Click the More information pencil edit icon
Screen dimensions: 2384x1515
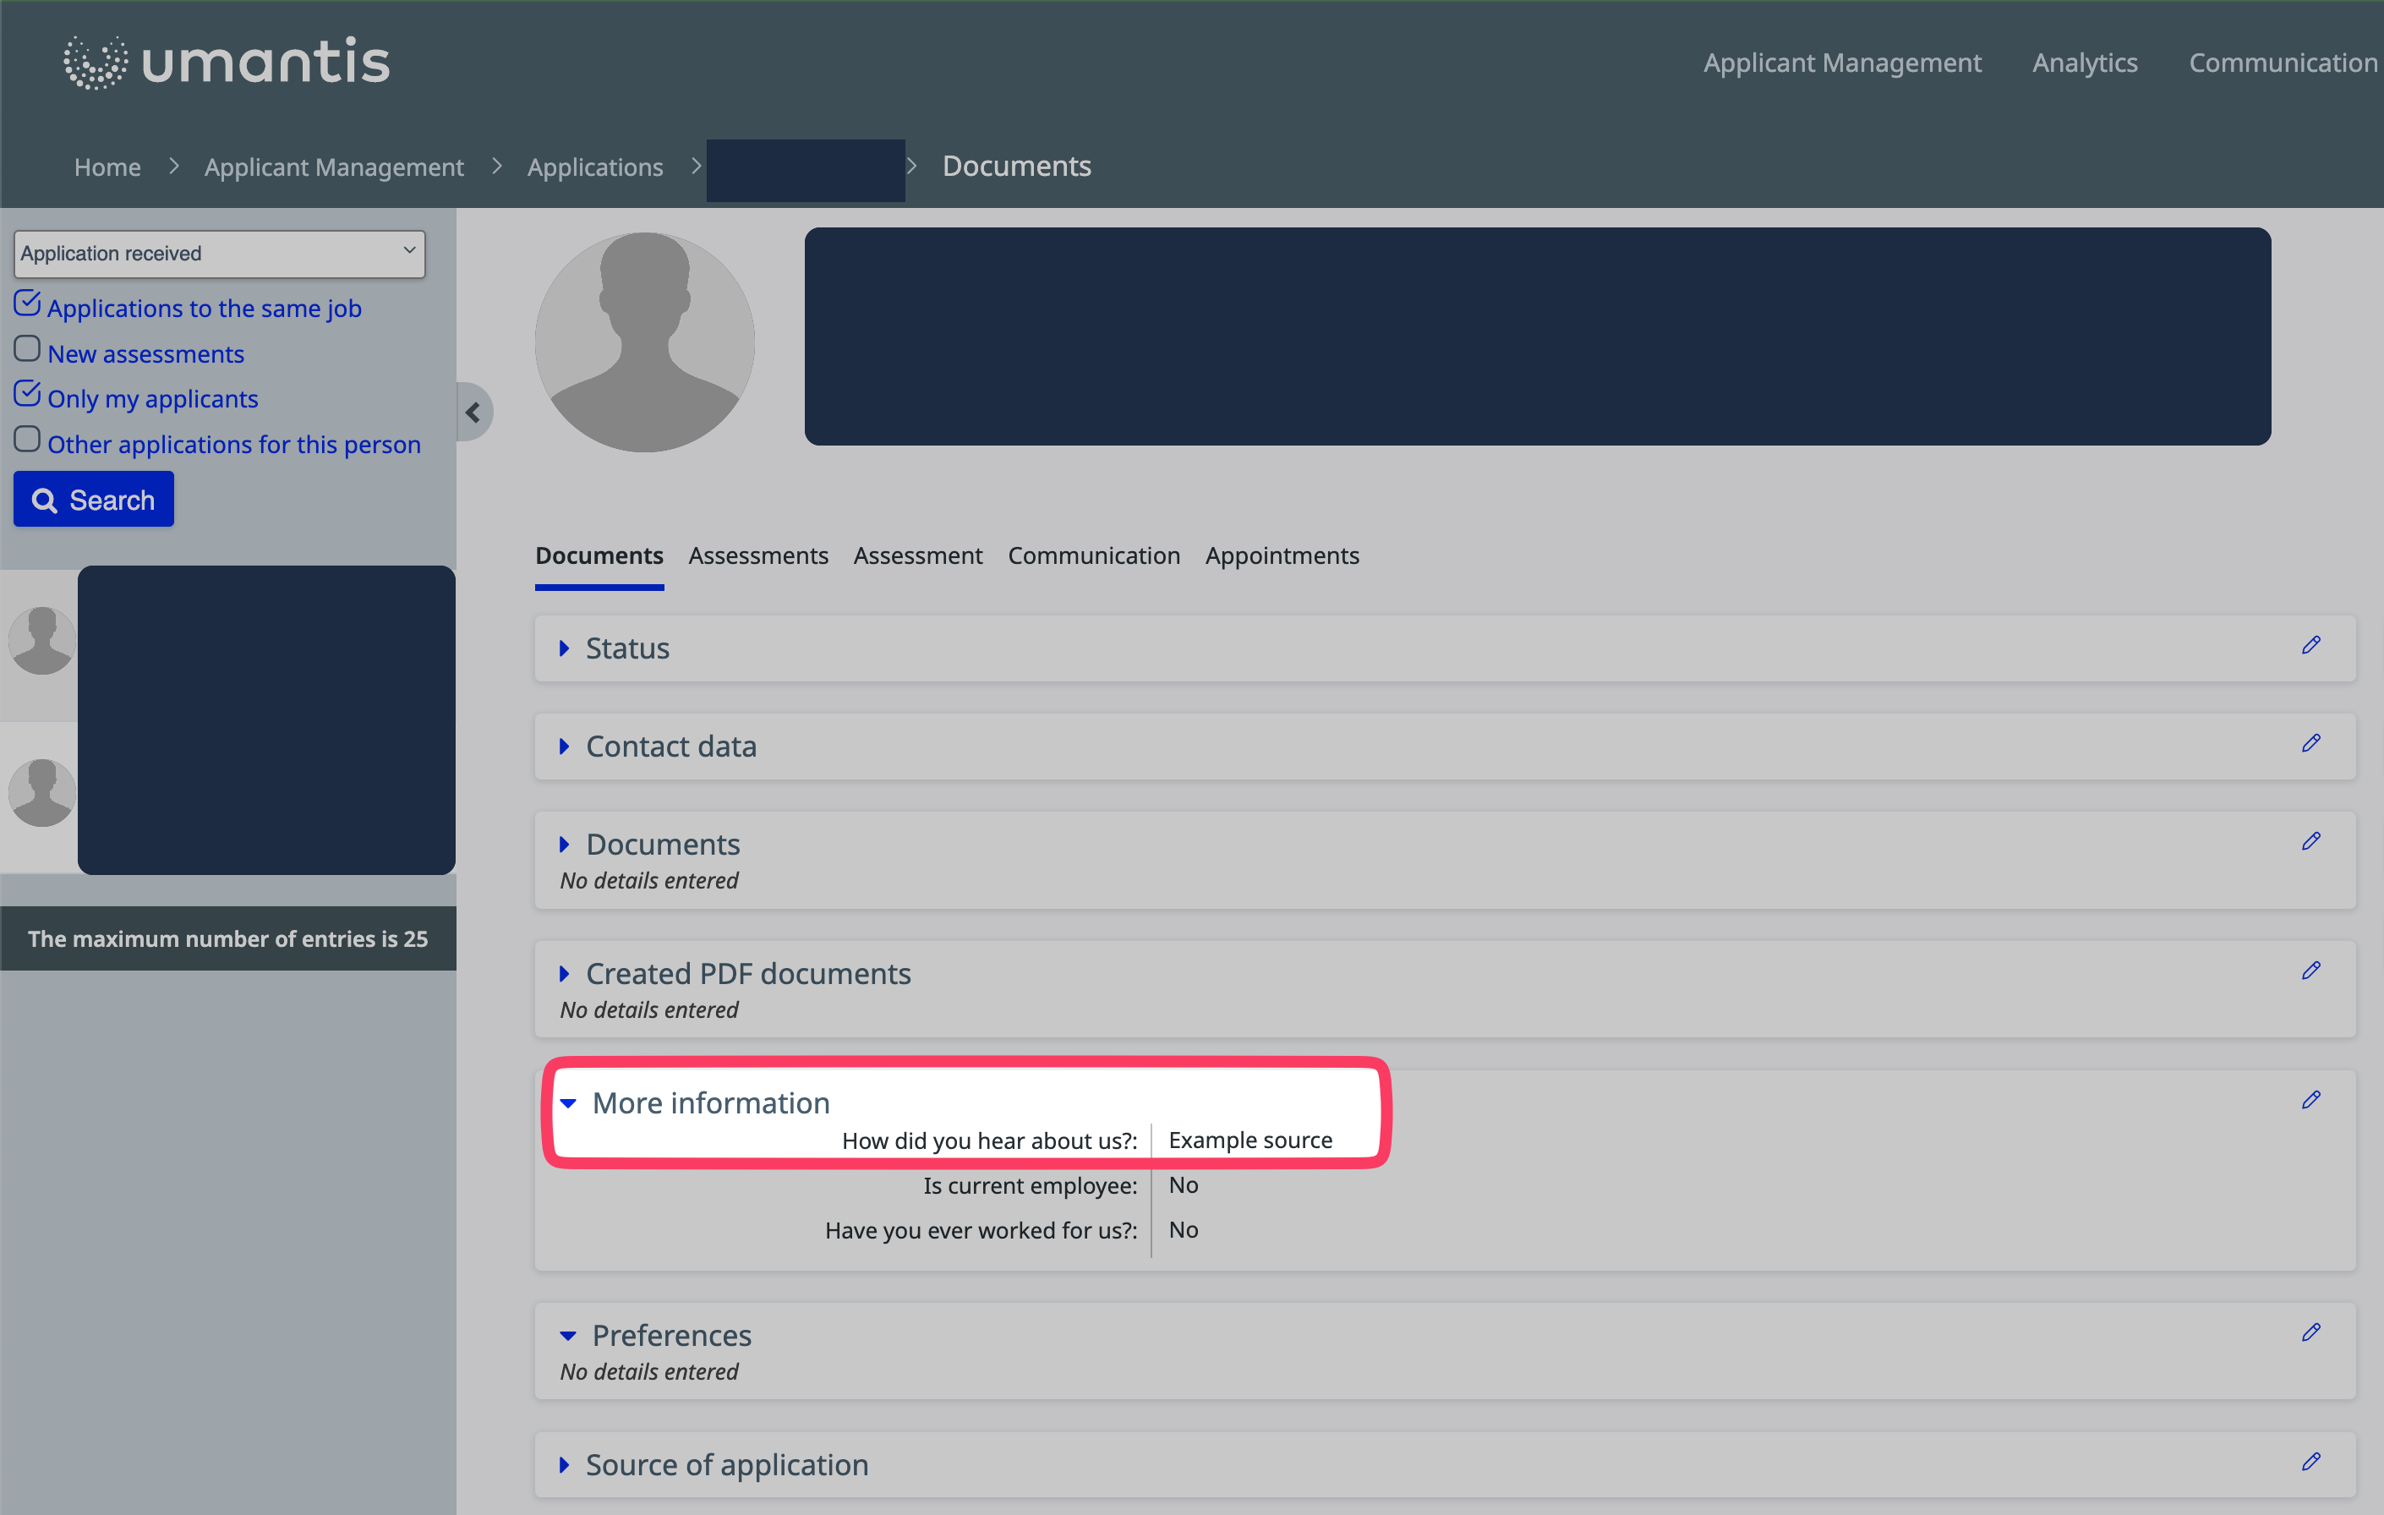pos(2310,1100)
